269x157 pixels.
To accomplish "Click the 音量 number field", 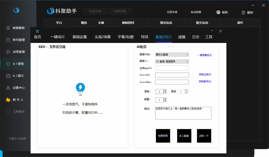I will coord(160,100).
